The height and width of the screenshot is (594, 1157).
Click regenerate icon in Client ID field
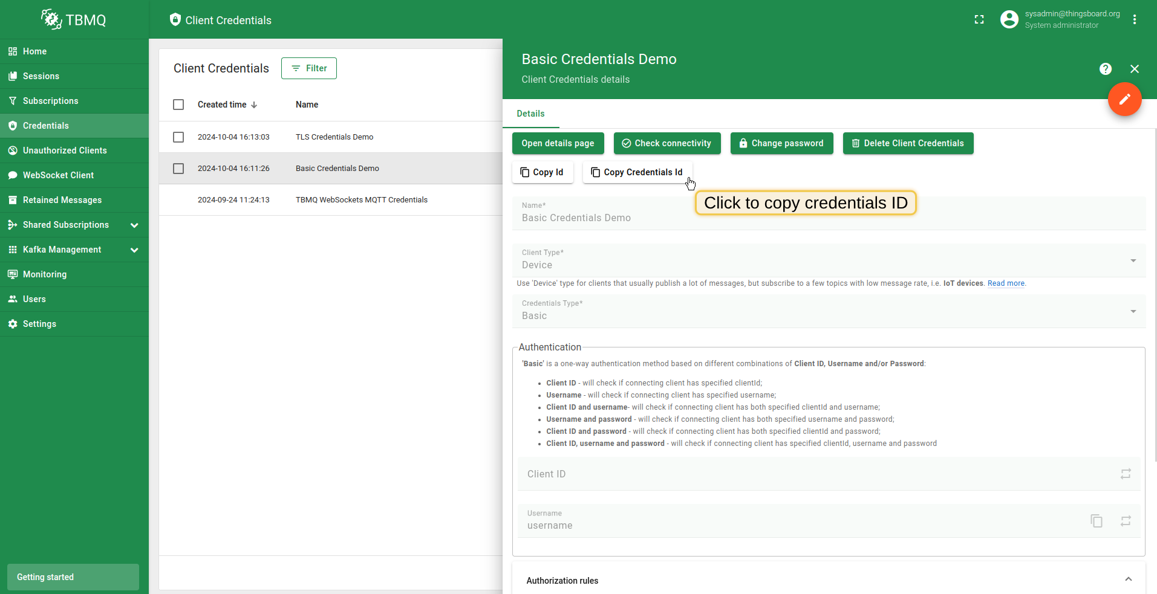point(1125,474)
